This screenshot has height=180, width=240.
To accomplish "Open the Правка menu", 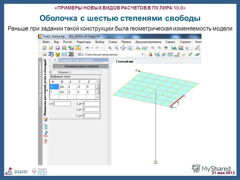I will point(126,42).
